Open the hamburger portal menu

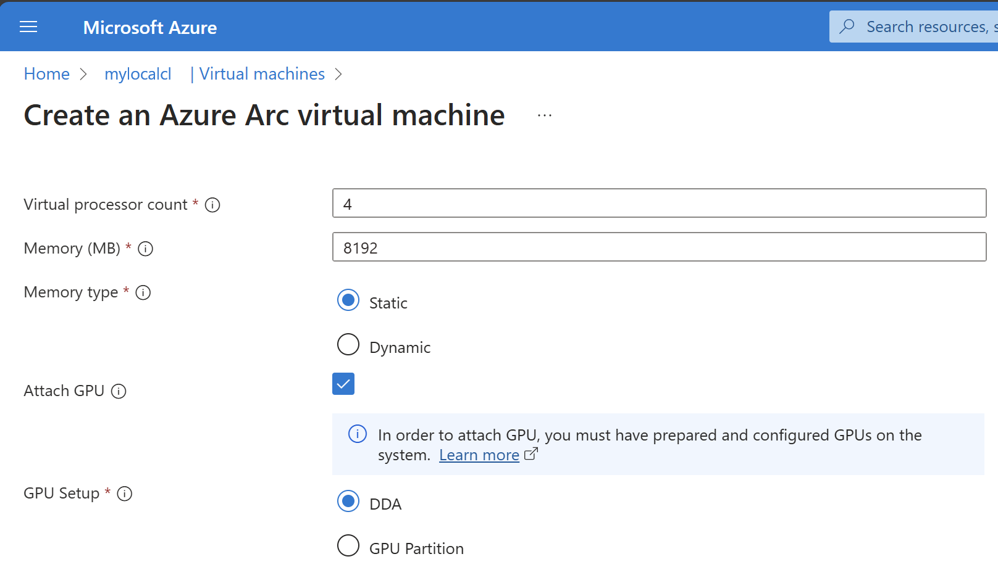[28, 27]
